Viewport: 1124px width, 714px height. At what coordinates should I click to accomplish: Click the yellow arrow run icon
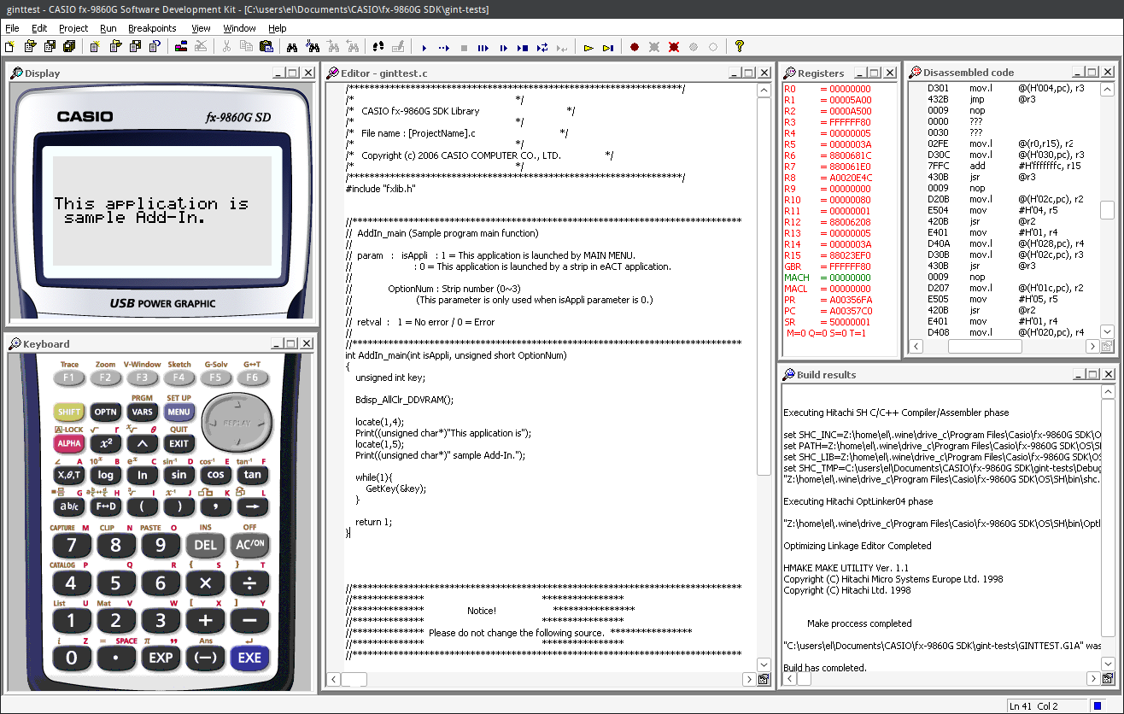(x=588, y=47)
